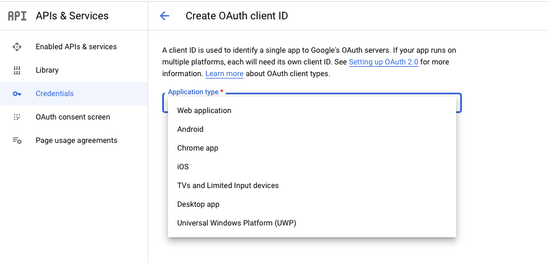Select iOS application type

(x=312, y=167)
